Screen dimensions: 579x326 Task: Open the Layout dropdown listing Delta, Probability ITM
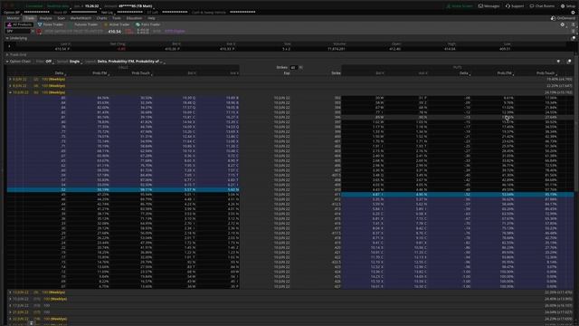[x=130, y=62]
